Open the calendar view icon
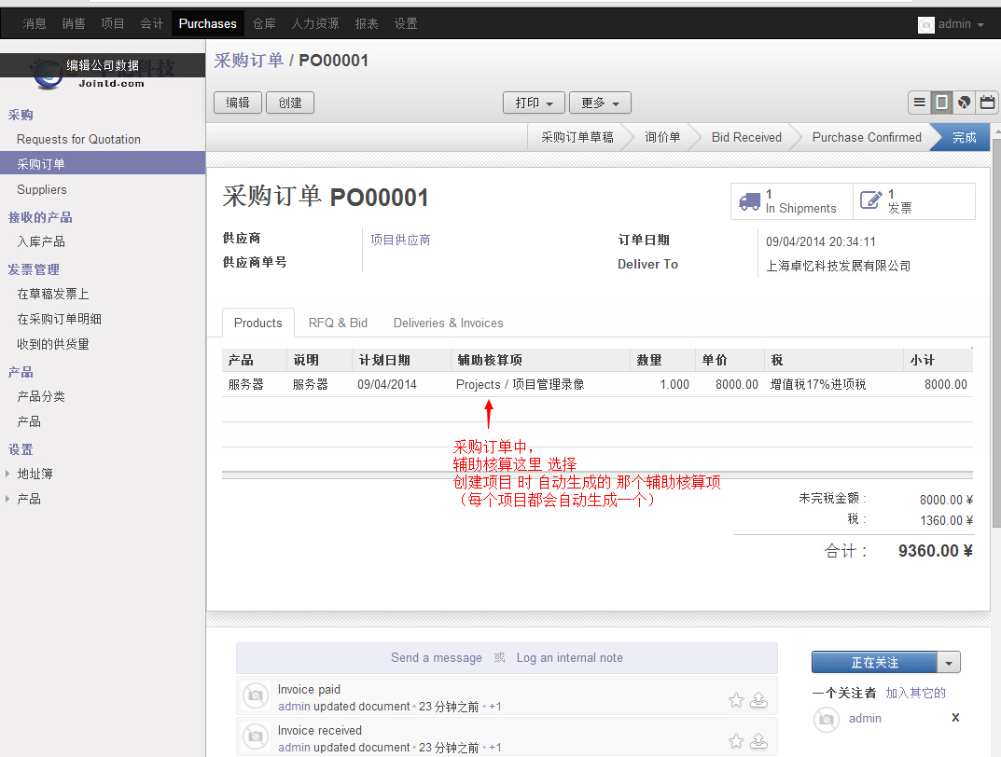Image resolution: width=1001 pixels, height=757 pixels. point(987,103)
